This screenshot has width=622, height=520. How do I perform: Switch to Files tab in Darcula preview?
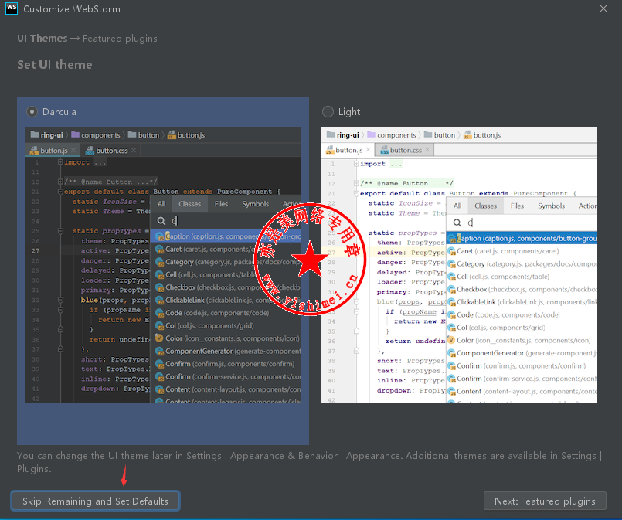click(221, 204)
